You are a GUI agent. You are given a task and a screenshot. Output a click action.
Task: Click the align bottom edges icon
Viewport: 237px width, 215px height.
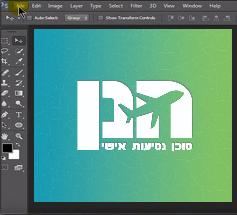click(192, 18)
